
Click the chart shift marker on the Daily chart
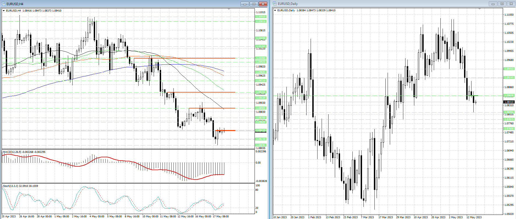tap(480, 9)
